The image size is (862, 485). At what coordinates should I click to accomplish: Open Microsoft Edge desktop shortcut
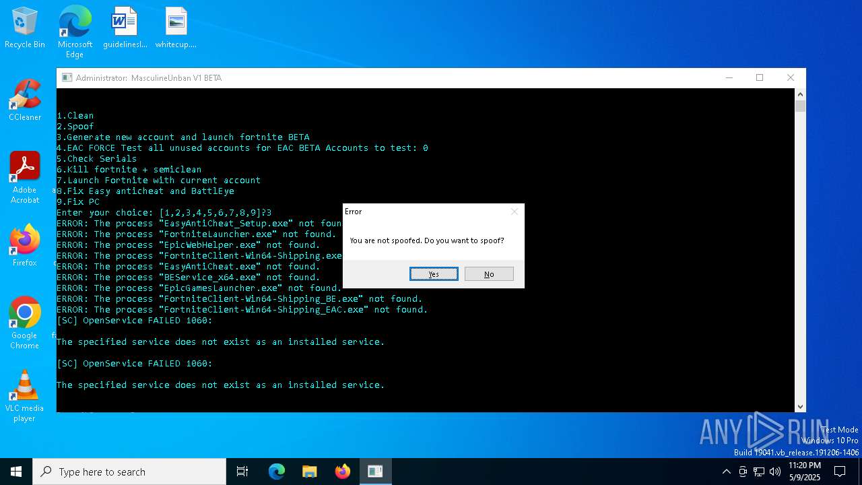pyautogui.click(x=75, y=32)
